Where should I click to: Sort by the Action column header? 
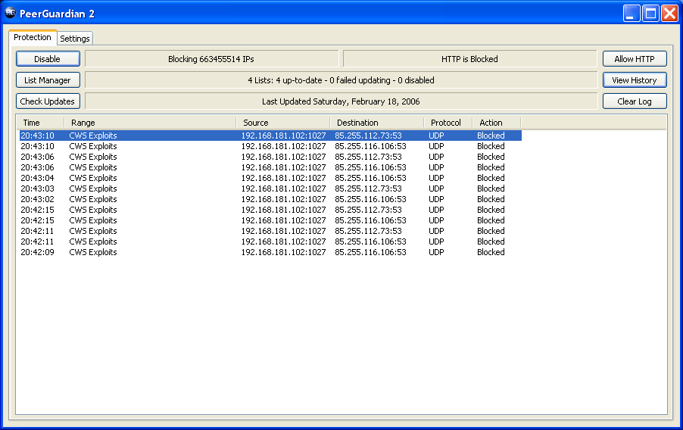[497, 123]
